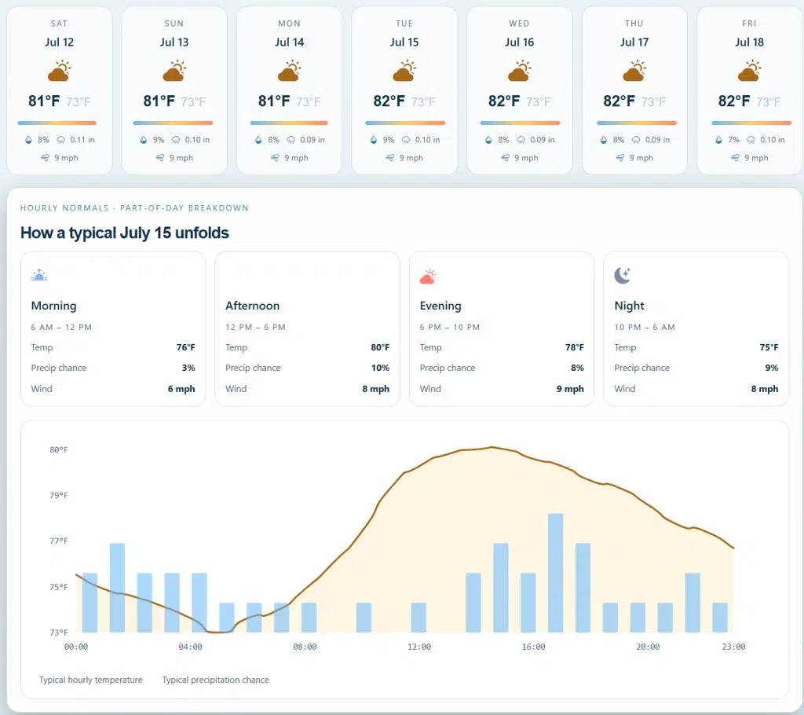Click the raindrop icon on the Jul 12 card

(28, 140)
